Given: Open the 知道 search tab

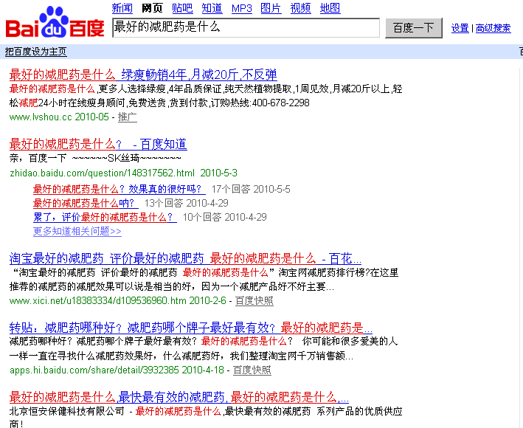Looking at the screenshot, I should coord(212,9).
